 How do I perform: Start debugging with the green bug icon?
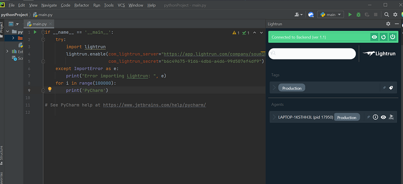pyautogui.click(x=358, y=15)
